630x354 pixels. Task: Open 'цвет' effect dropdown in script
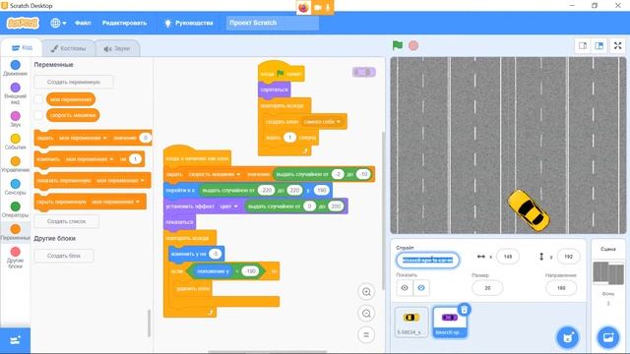(x=229, y=206)
